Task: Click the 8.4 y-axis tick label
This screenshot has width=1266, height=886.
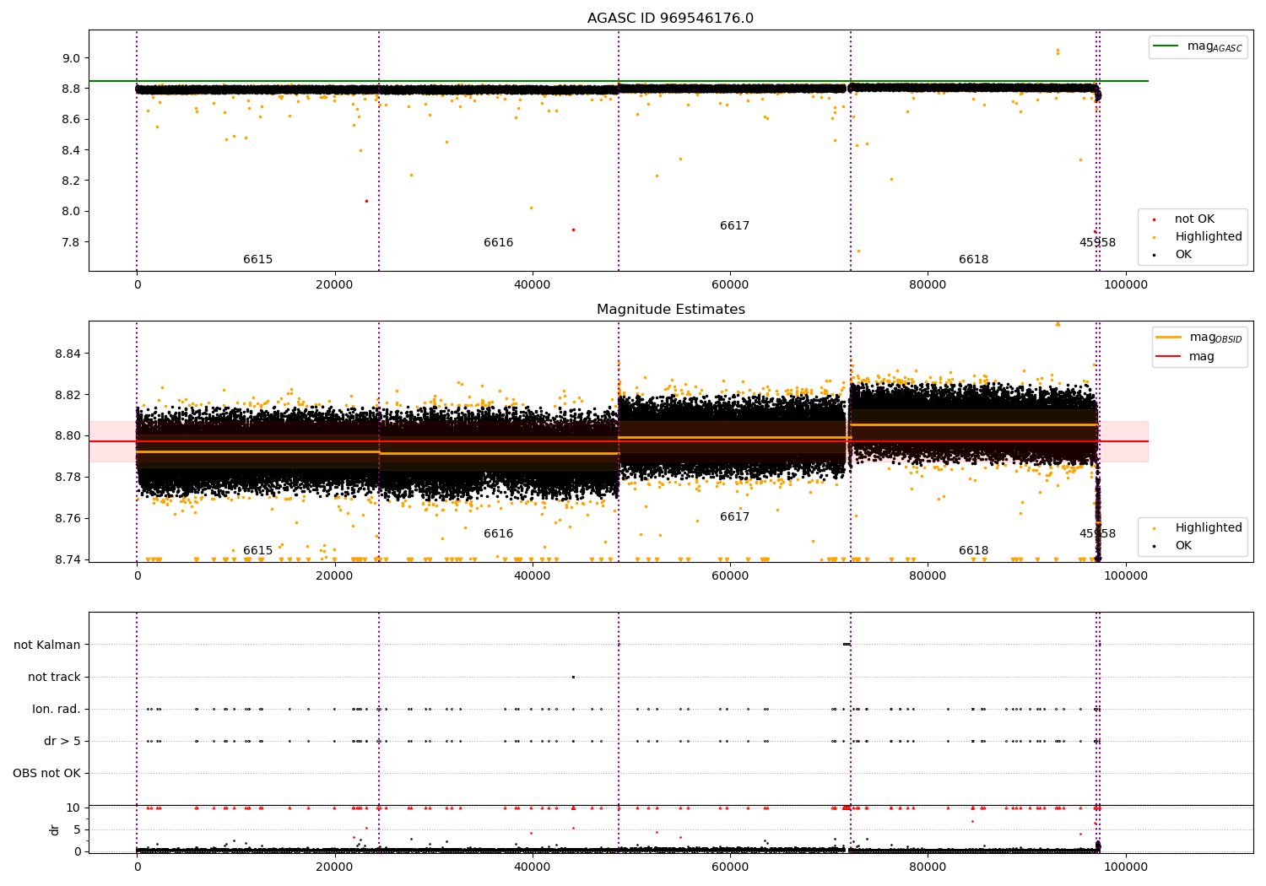Action: (71, 150)
